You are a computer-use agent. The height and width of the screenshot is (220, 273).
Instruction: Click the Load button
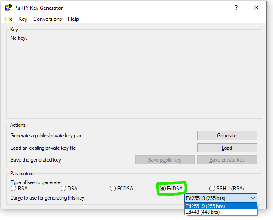click(x=227, y=148)
